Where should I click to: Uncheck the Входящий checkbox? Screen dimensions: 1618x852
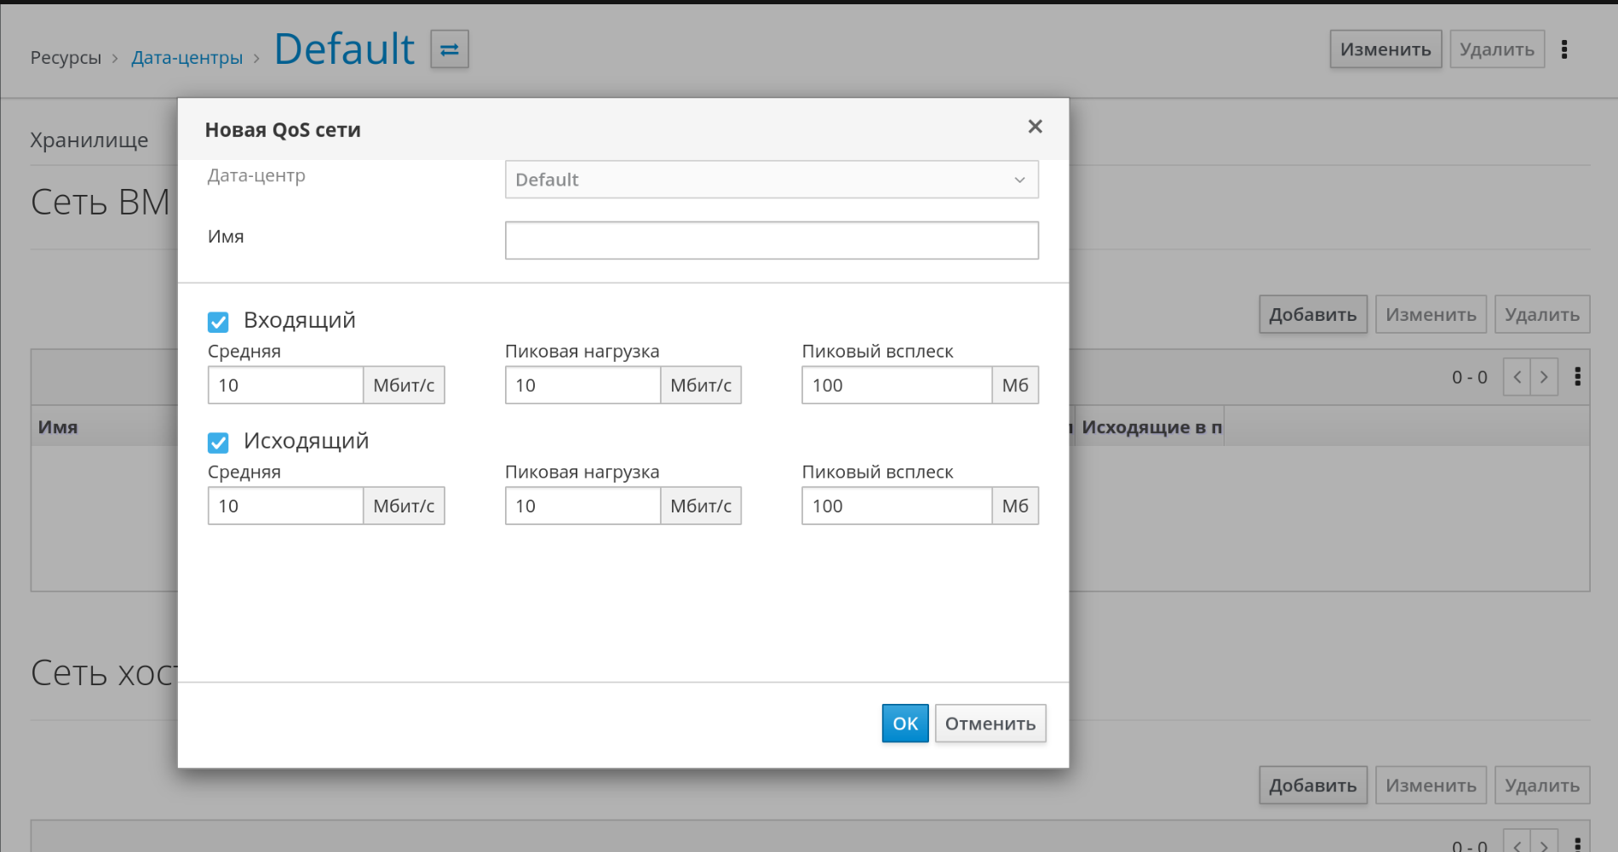pyautogui.click(x=218, y=322)
